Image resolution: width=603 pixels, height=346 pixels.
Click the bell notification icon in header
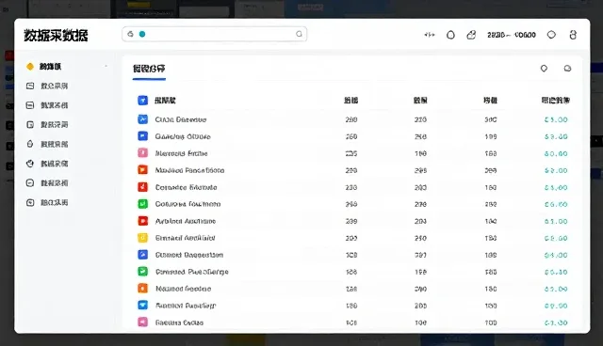[450, 36]
